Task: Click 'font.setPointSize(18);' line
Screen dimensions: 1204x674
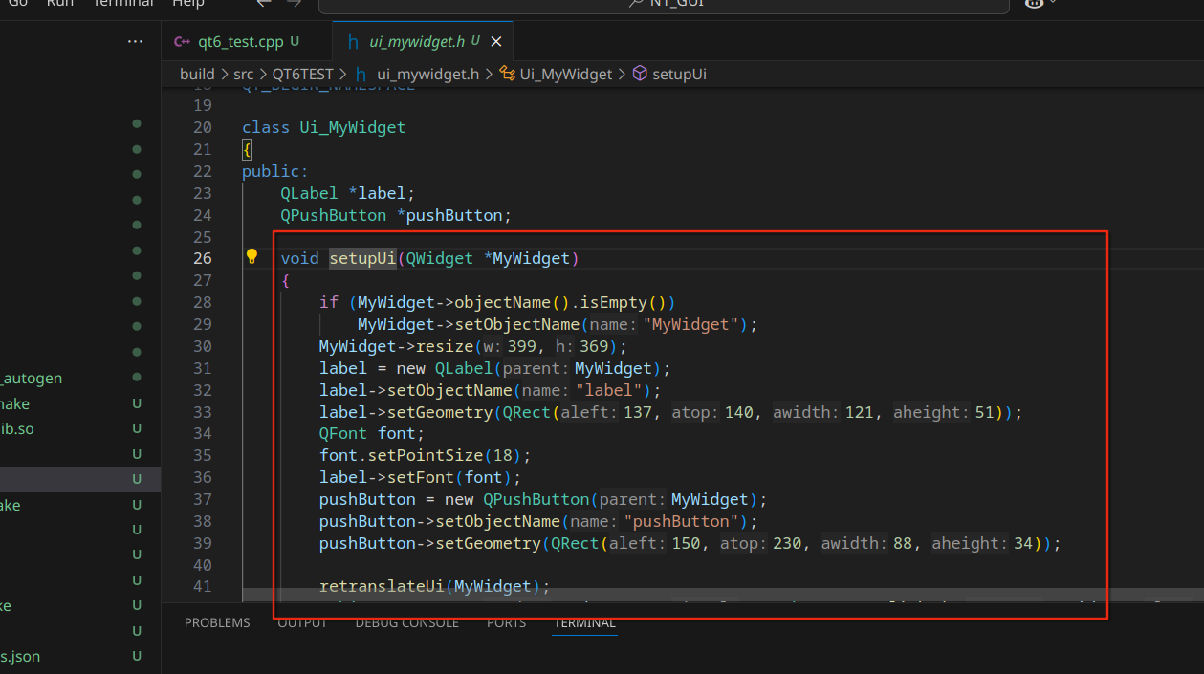Action: [x=425, y=455]
